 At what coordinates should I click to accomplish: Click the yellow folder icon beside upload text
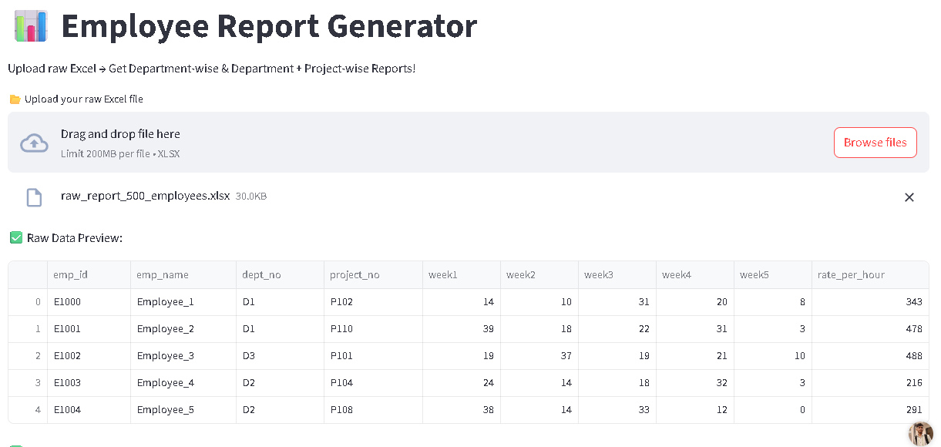point(15,99)
